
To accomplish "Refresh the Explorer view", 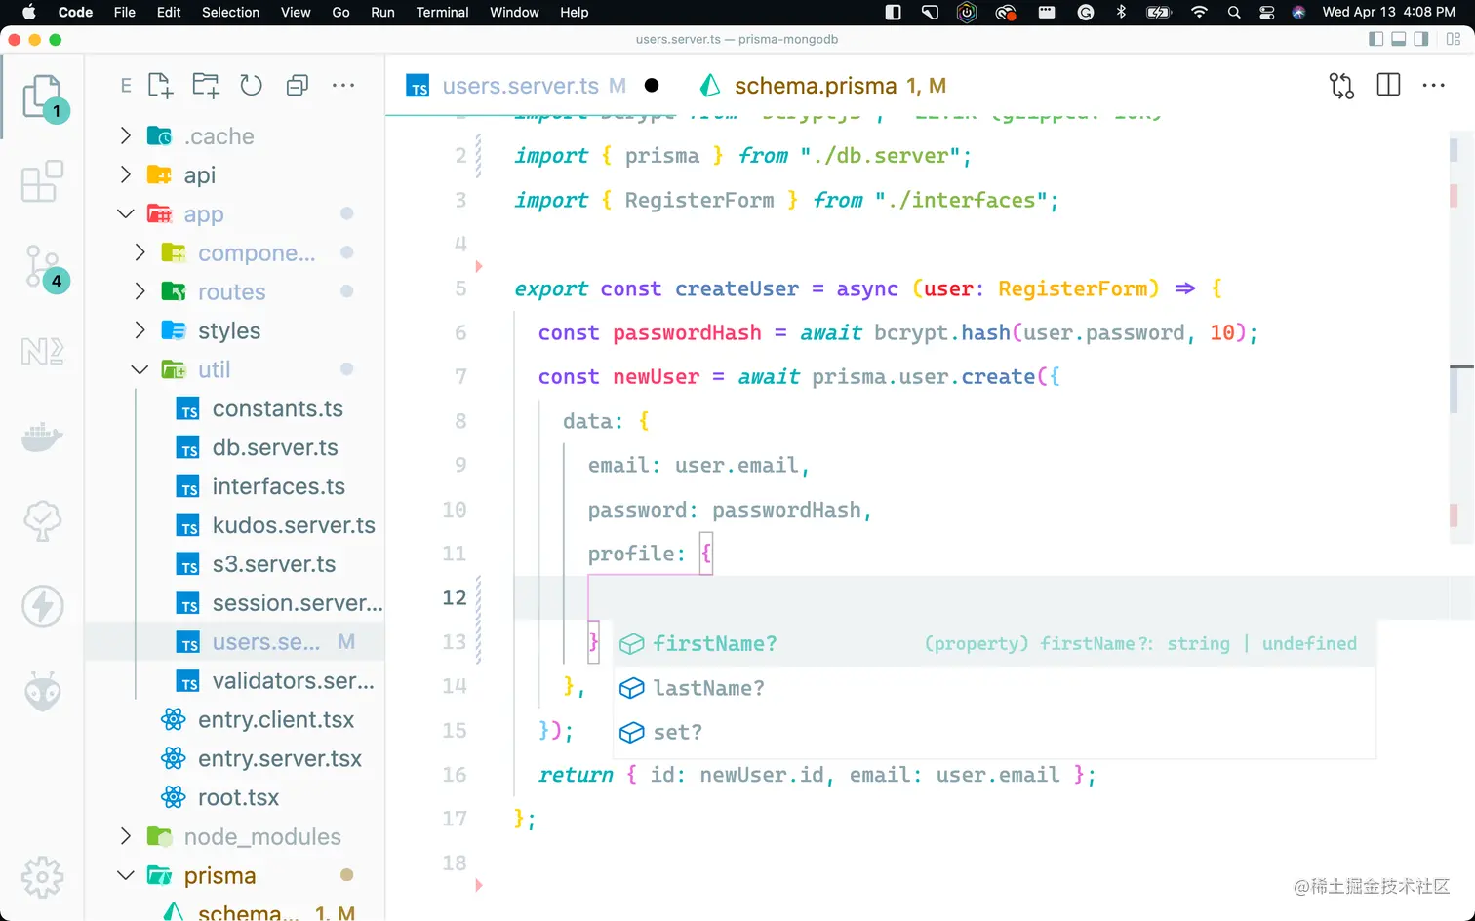I will [x=252, y=86].
